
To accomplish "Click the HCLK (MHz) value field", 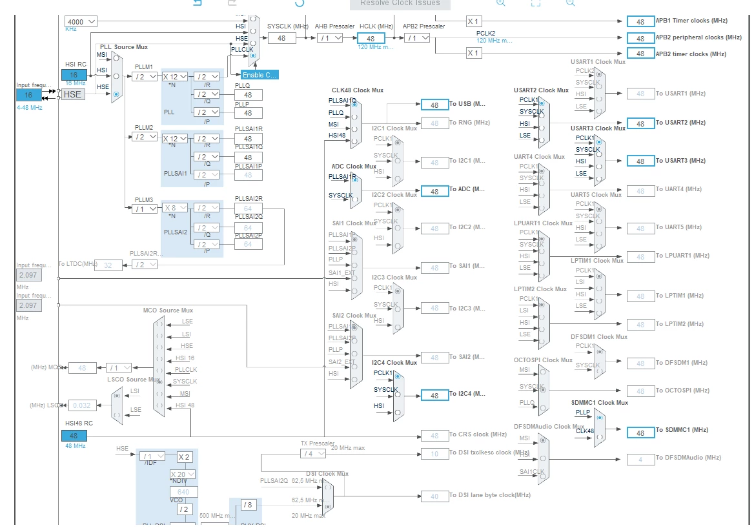I will (371, 39).
